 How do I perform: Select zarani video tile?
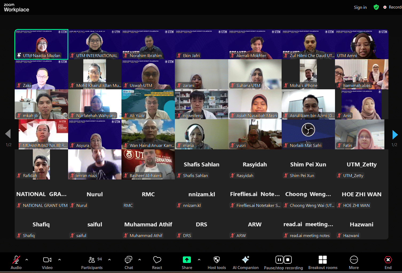pos(202,74)
